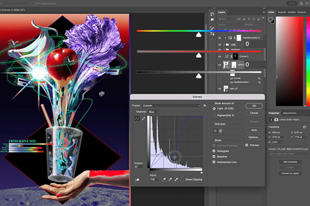
Task: Filter layers by type layers
Action: pos(249,19)
